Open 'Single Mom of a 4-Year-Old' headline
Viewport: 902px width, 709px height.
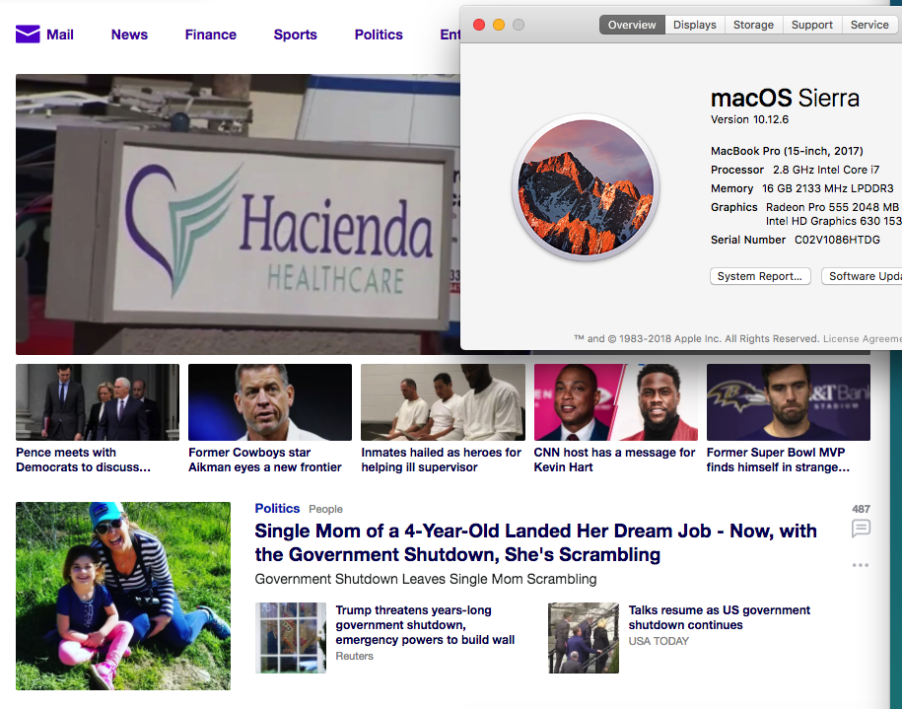535,542
